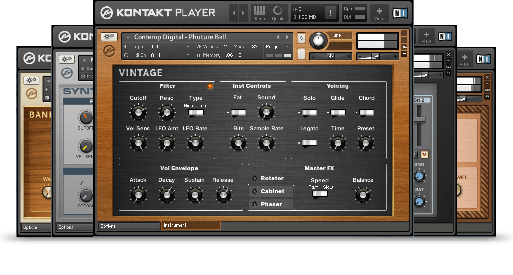Flip the Solo voicing switch

[x=309, y=113]
